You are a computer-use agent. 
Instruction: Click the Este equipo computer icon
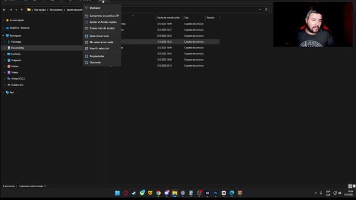click(7, 36)
